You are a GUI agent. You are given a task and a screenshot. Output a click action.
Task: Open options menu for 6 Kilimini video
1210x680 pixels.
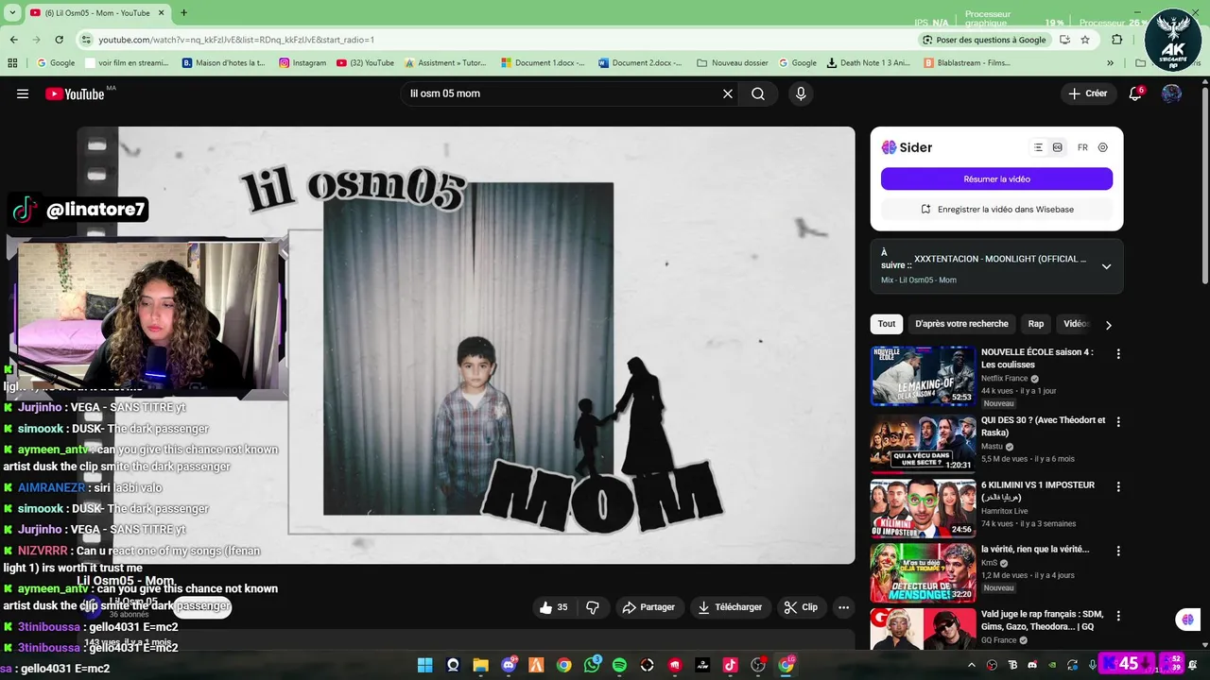pyautogui.click(x=1118, y=487)
